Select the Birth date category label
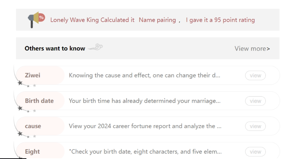284x159 pixels. pyautogui.click(x=39, y=101)
